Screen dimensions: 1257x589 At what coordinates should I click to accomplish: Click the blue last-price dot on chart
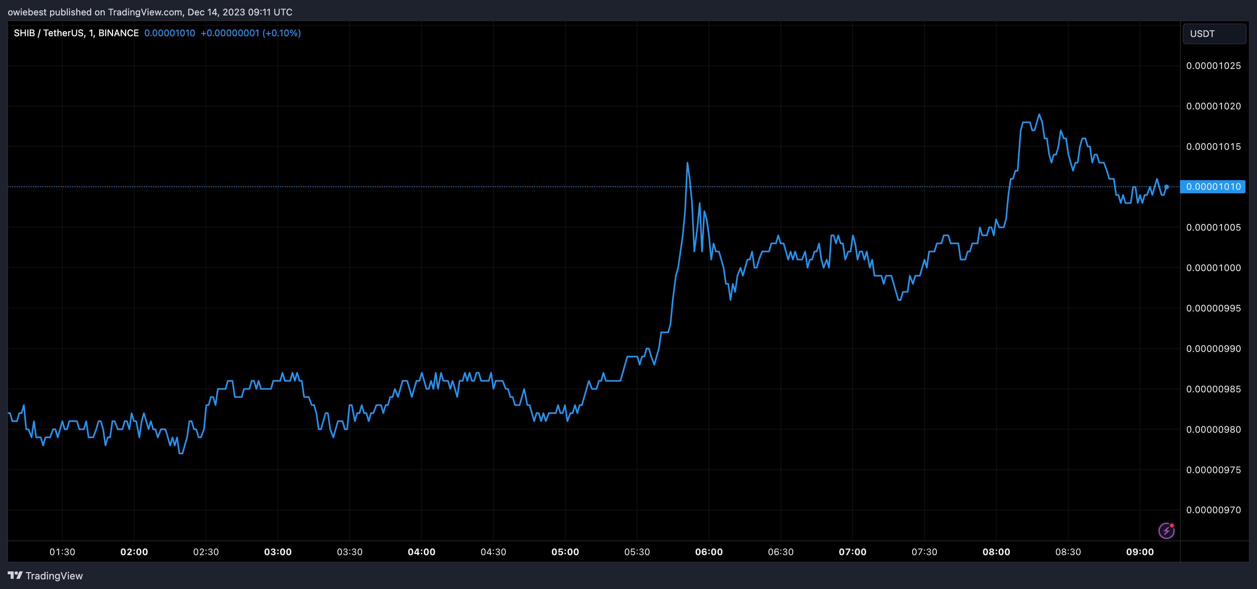[x=1166, y=186]
